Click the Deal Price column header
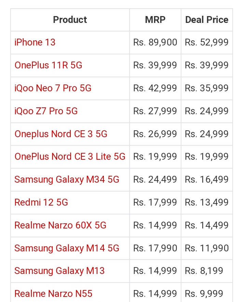Screen dimensions: 246x302 (207, 20)
